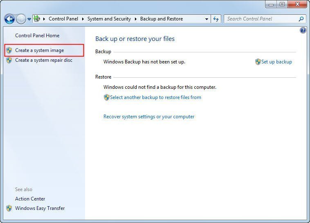310x223 pixels.
Task: Maximize the Backup and Restore window
Action: click(282, 5)
